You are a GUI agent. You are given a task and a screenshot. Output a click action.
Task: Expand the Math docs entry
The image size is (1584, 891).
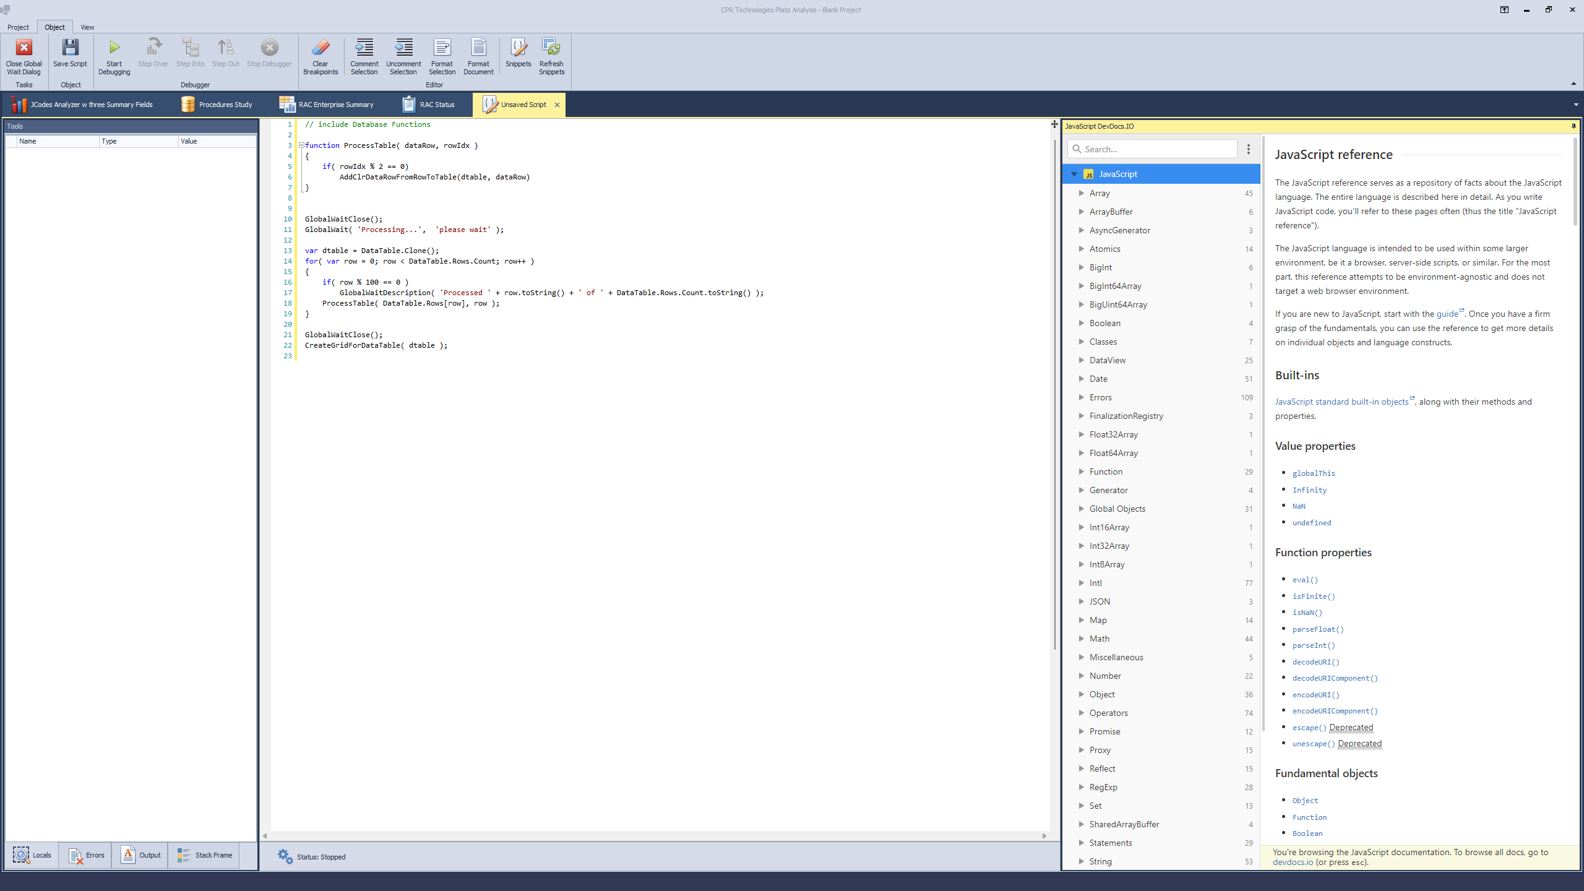[1081, 639]
